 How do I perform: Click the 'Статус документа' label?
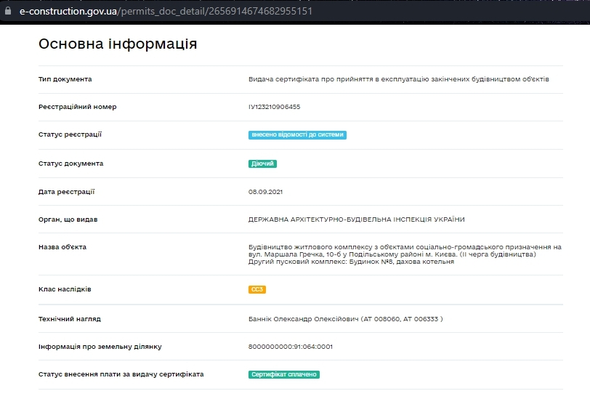70,164
